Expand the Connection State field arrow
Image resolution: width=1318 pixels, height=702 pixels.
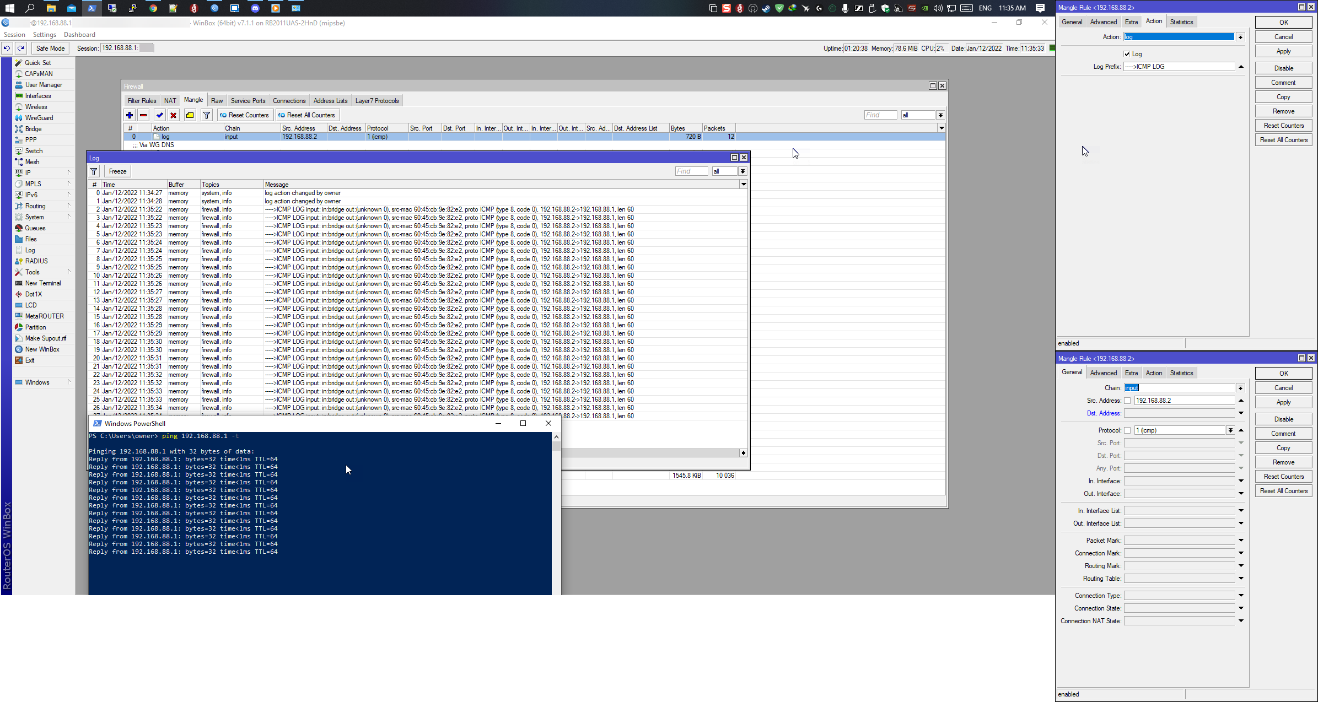click(1241, 608)
